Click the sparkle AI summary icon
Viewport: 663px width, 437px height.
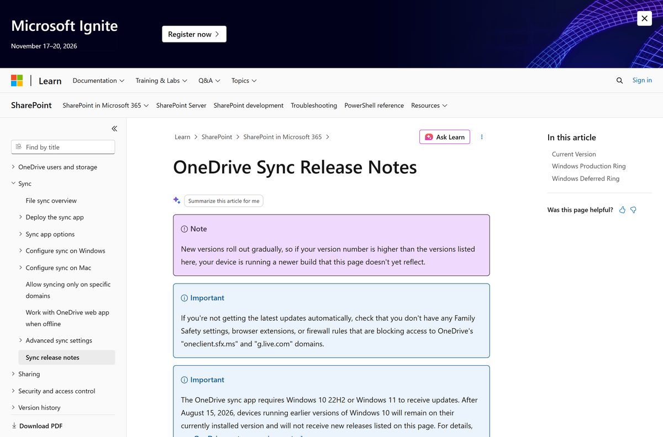coord(177,200)
